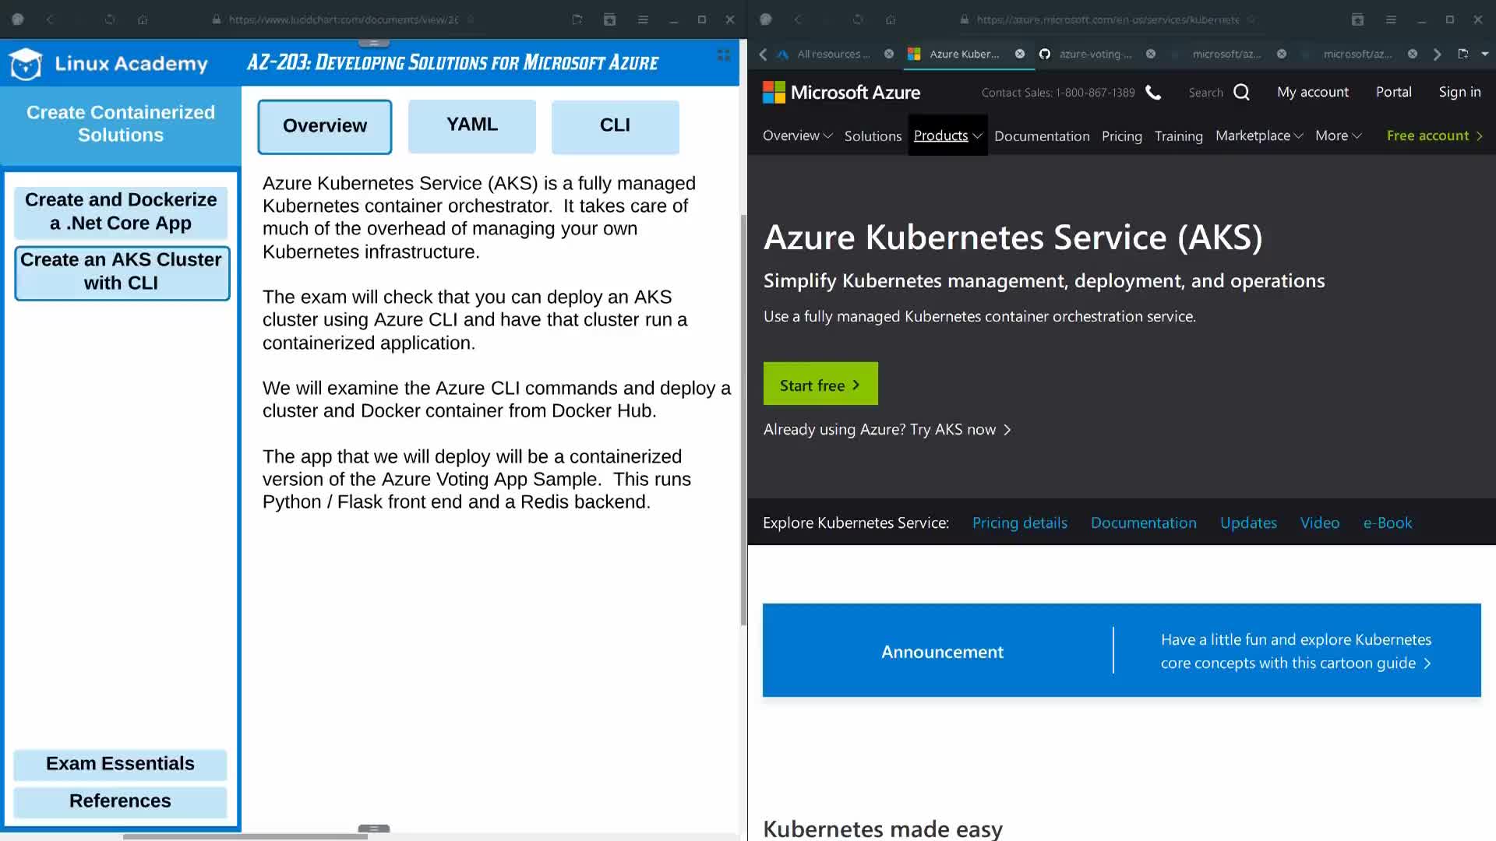
Task: Click the Exam Essentials sidebar button
Action: pyautogui.click(x=120, y=764)
